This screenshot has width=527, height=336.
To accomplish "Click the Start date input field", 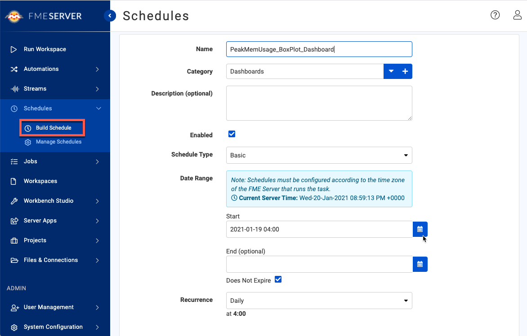I will click(319, 229).
